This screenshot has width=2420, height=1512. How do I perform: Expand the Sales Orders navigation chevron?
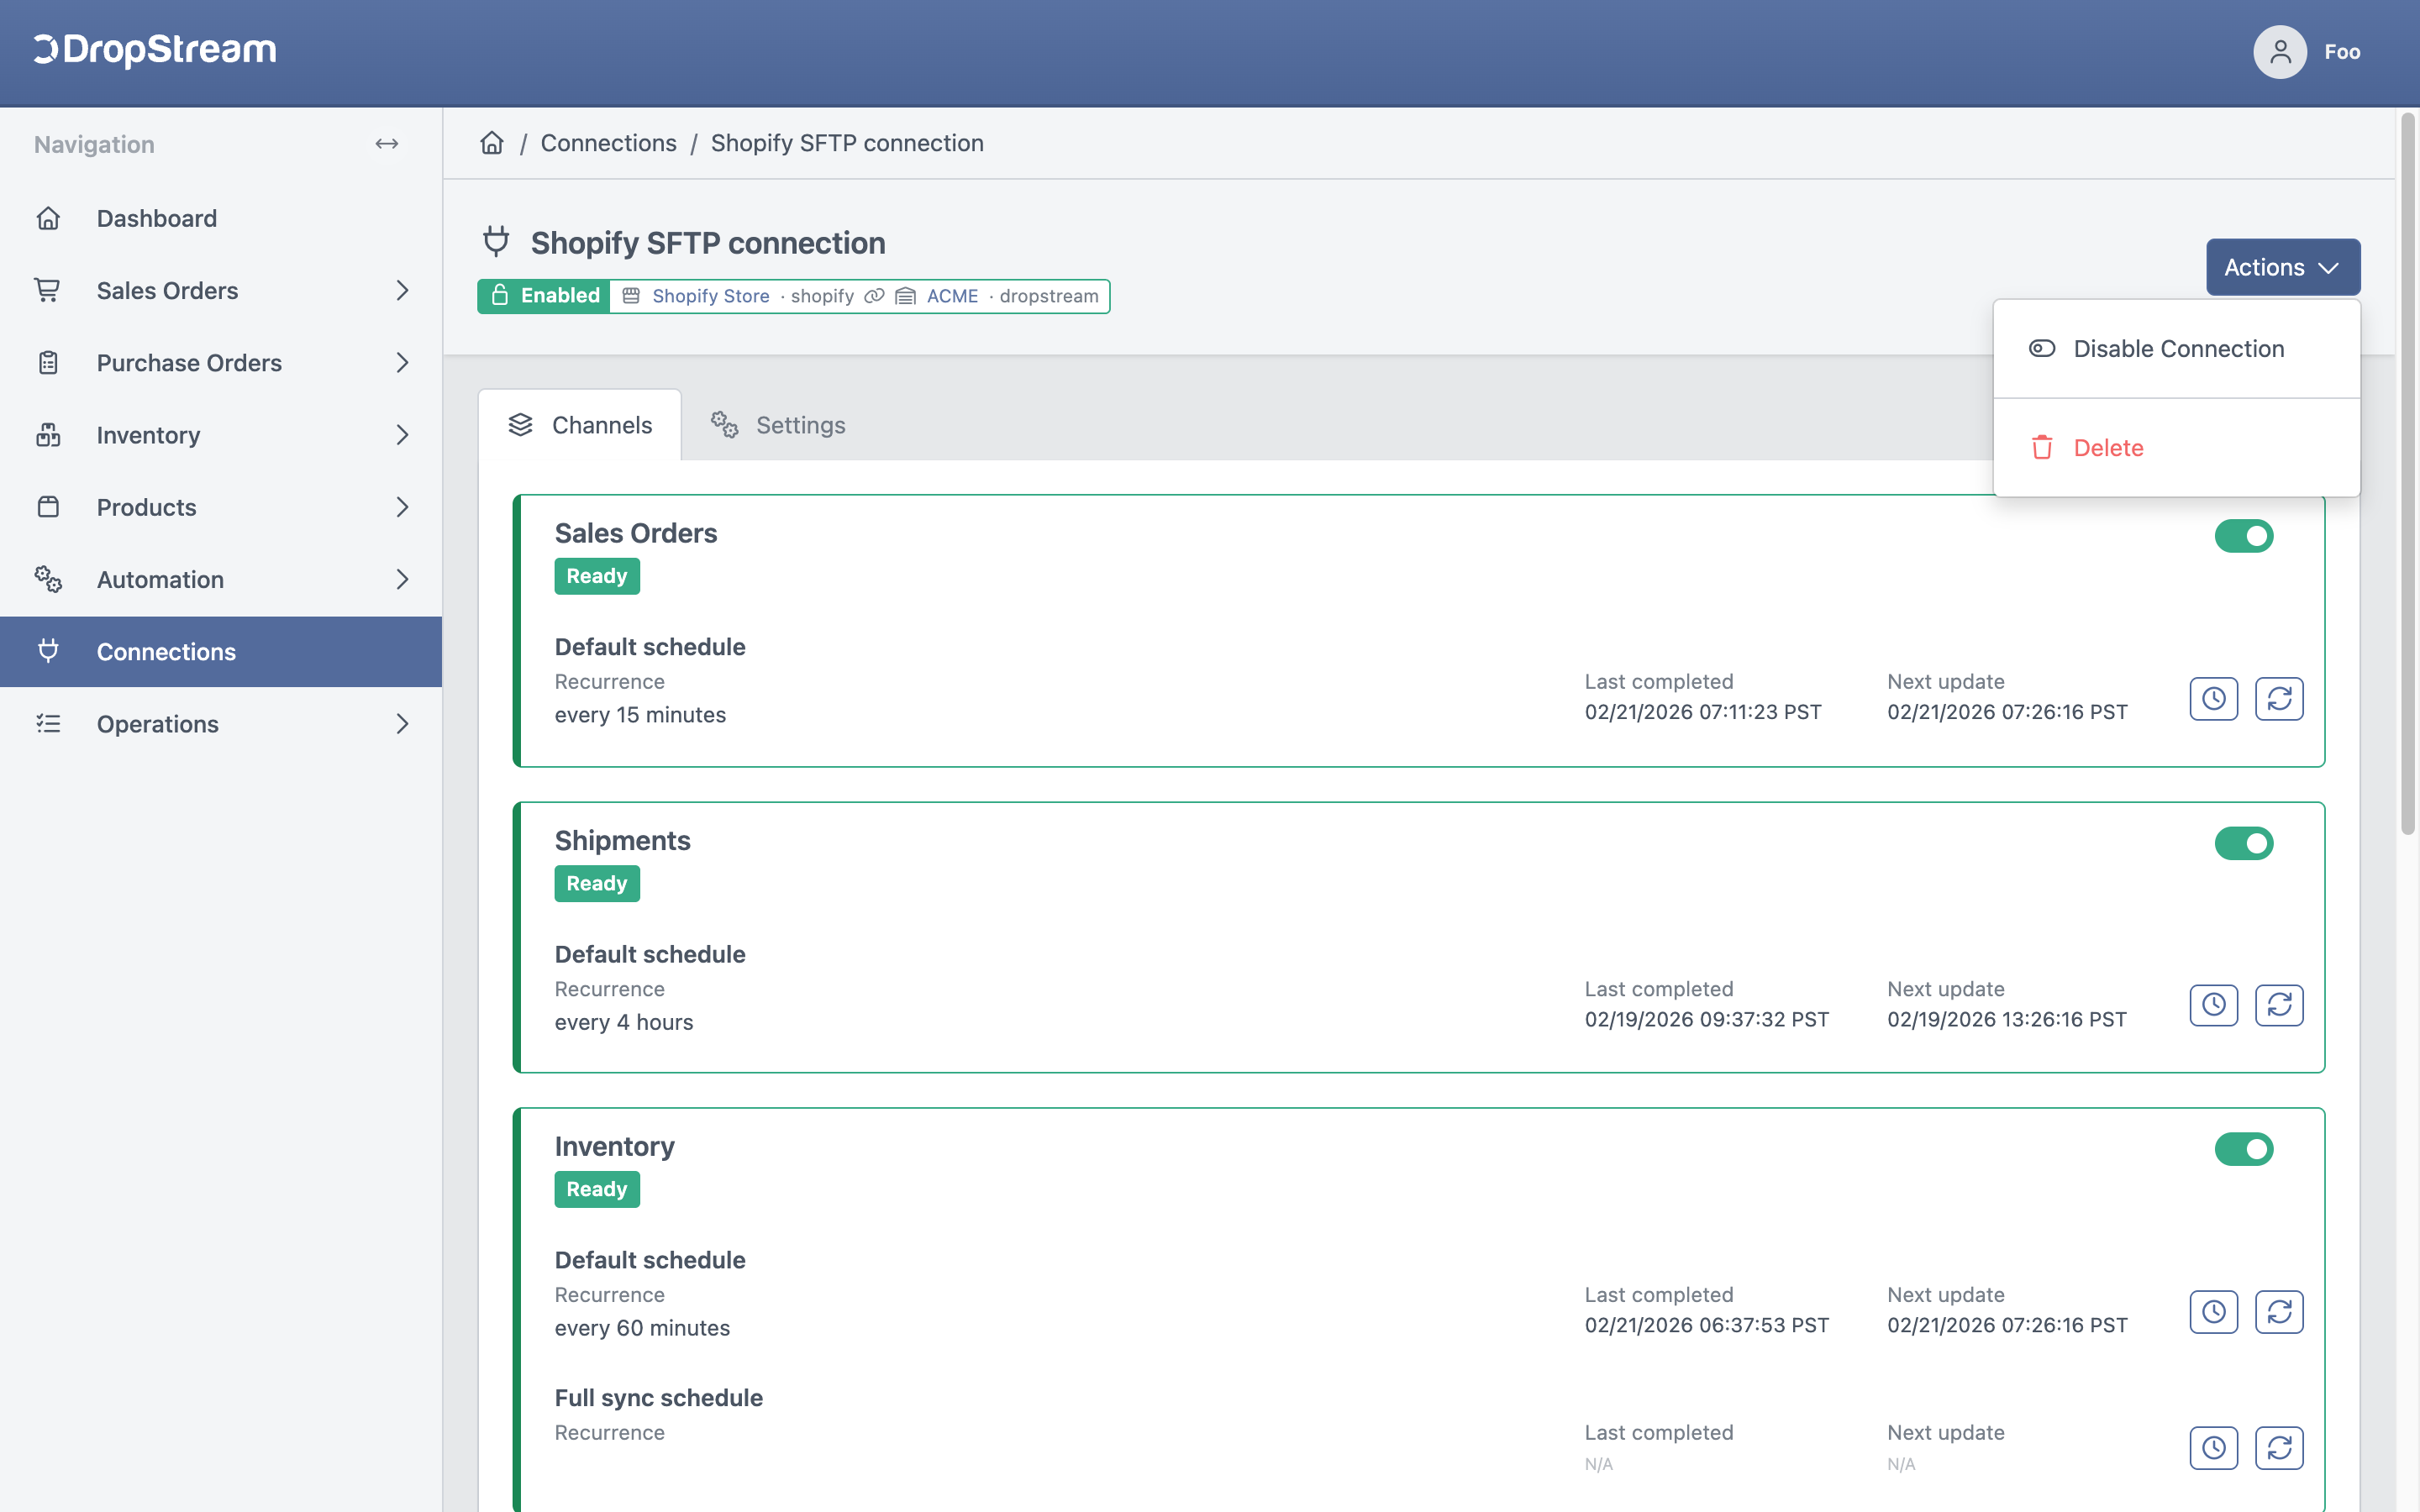402,290
